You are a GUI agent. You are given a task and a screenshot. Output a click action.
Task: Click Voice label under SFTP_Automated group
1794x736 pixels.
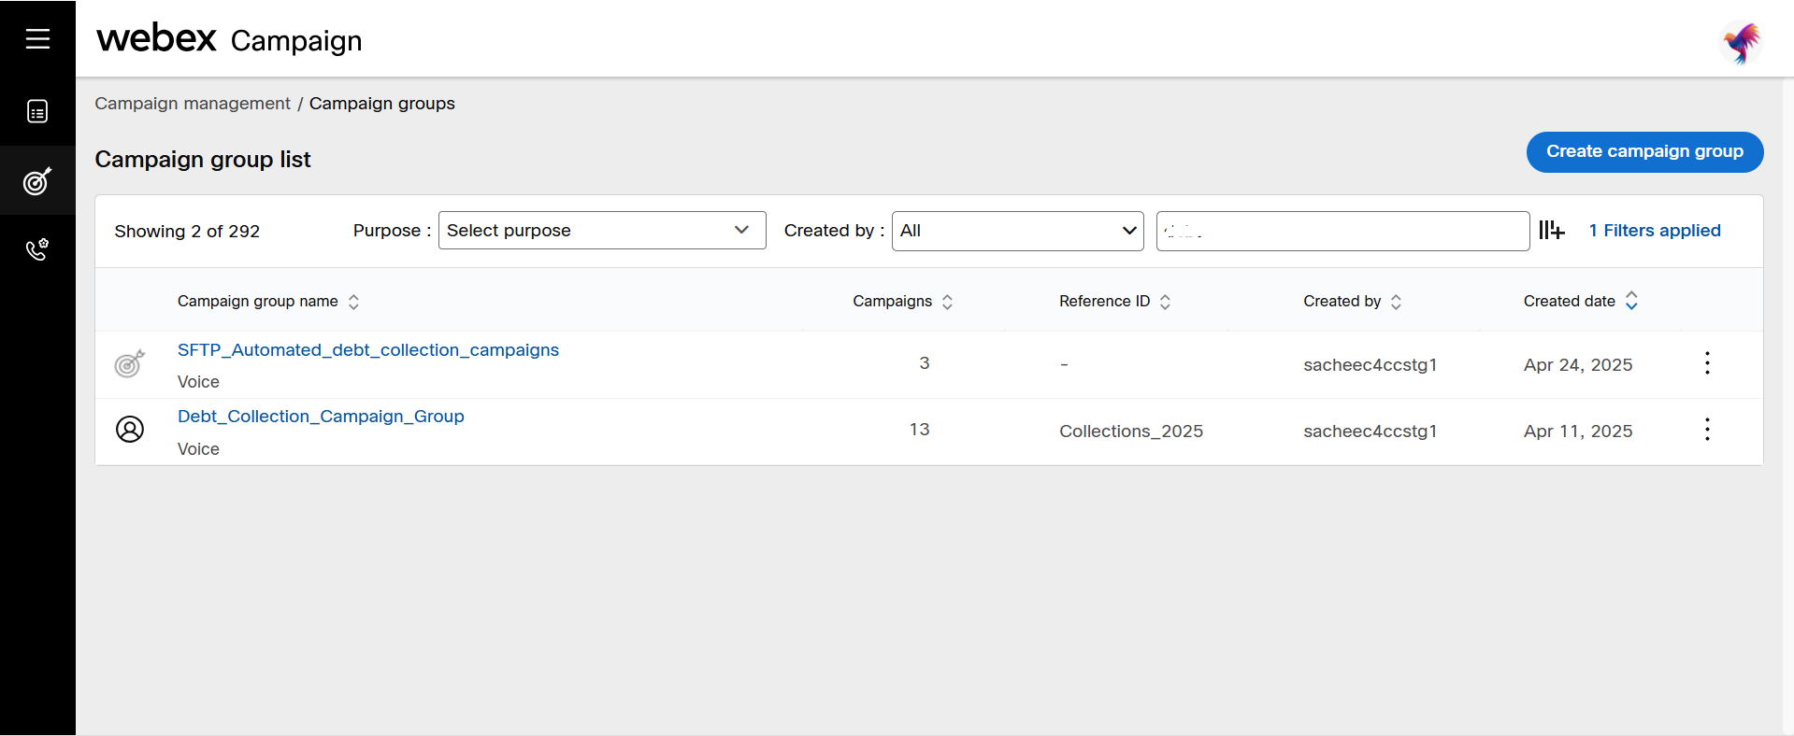(x=198, y=382)
